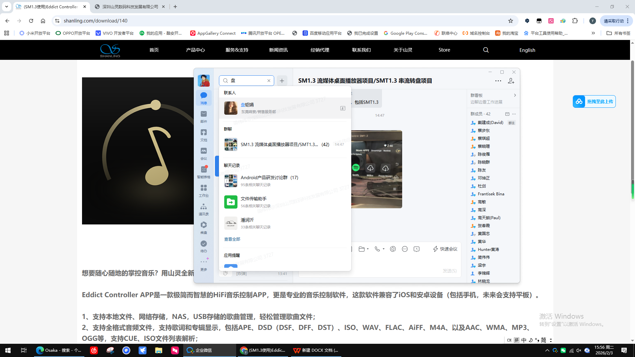This screenshot has height=357, width=635.
Task: Clear the search box with the X
Action: (269, 81)
